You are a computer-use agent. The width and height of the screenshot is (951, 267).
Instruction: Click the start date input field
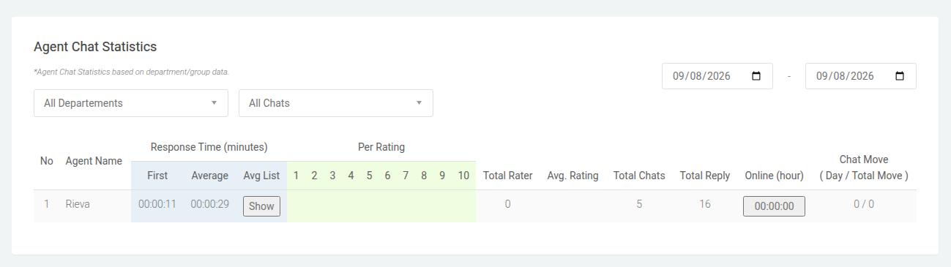(717, 76)
